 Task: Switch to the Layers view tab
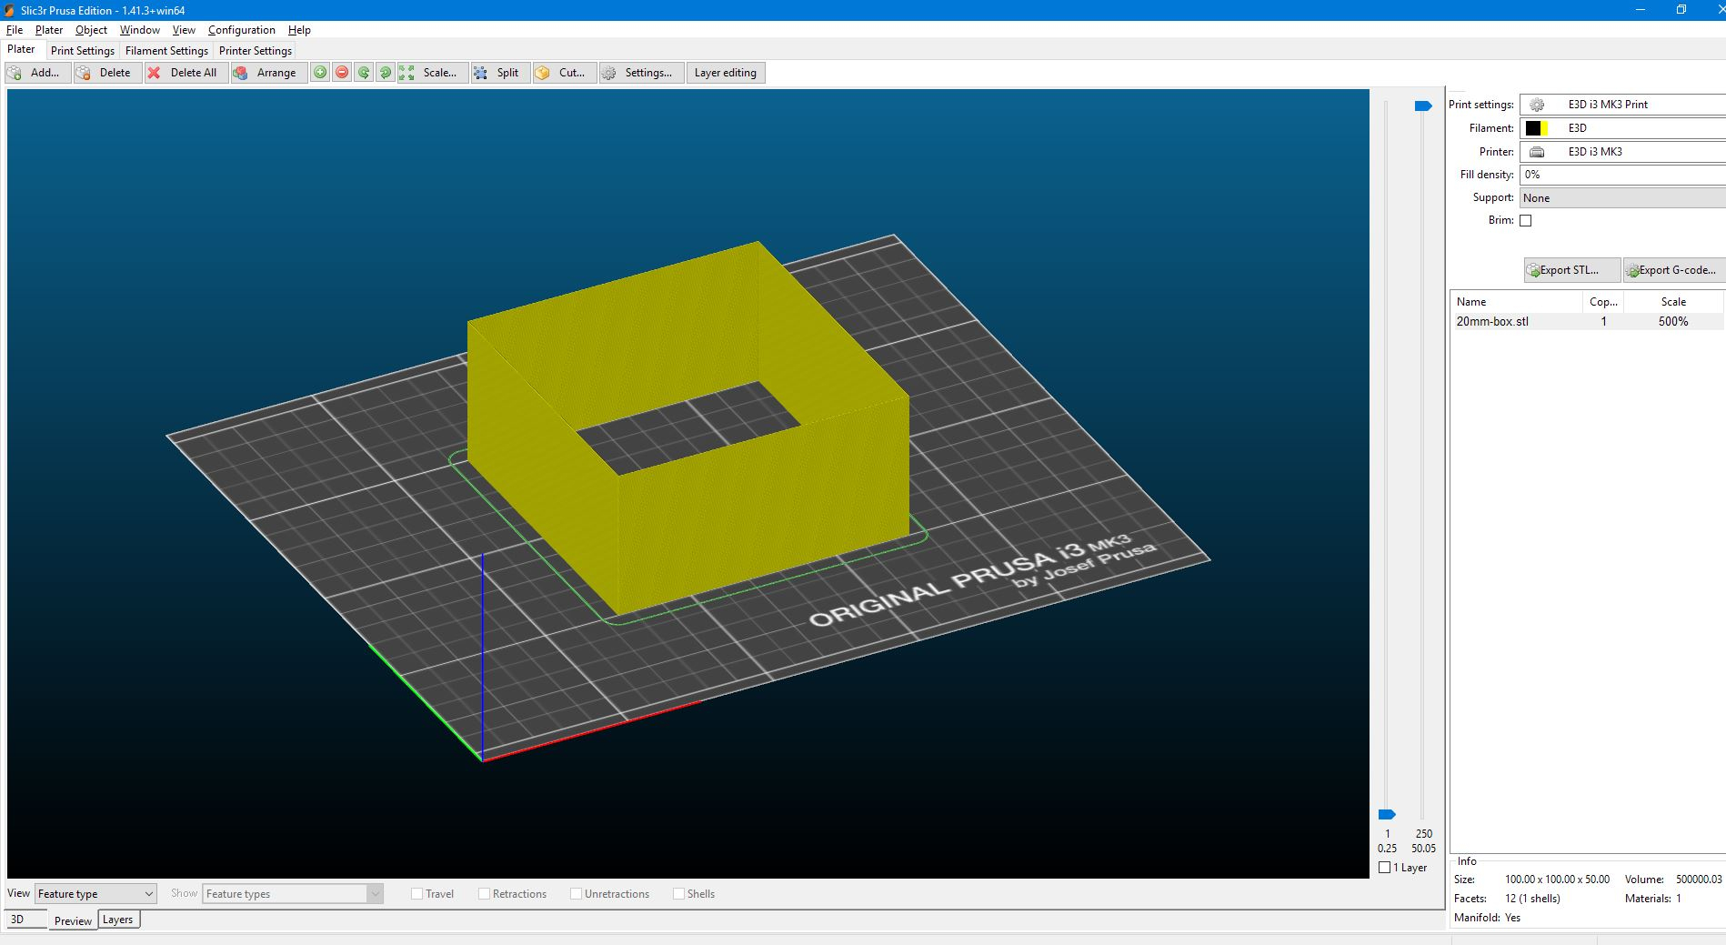click(117, 920)
